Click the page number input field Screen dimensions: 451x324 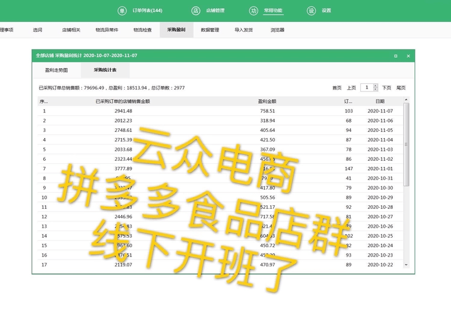click(366, 88)
